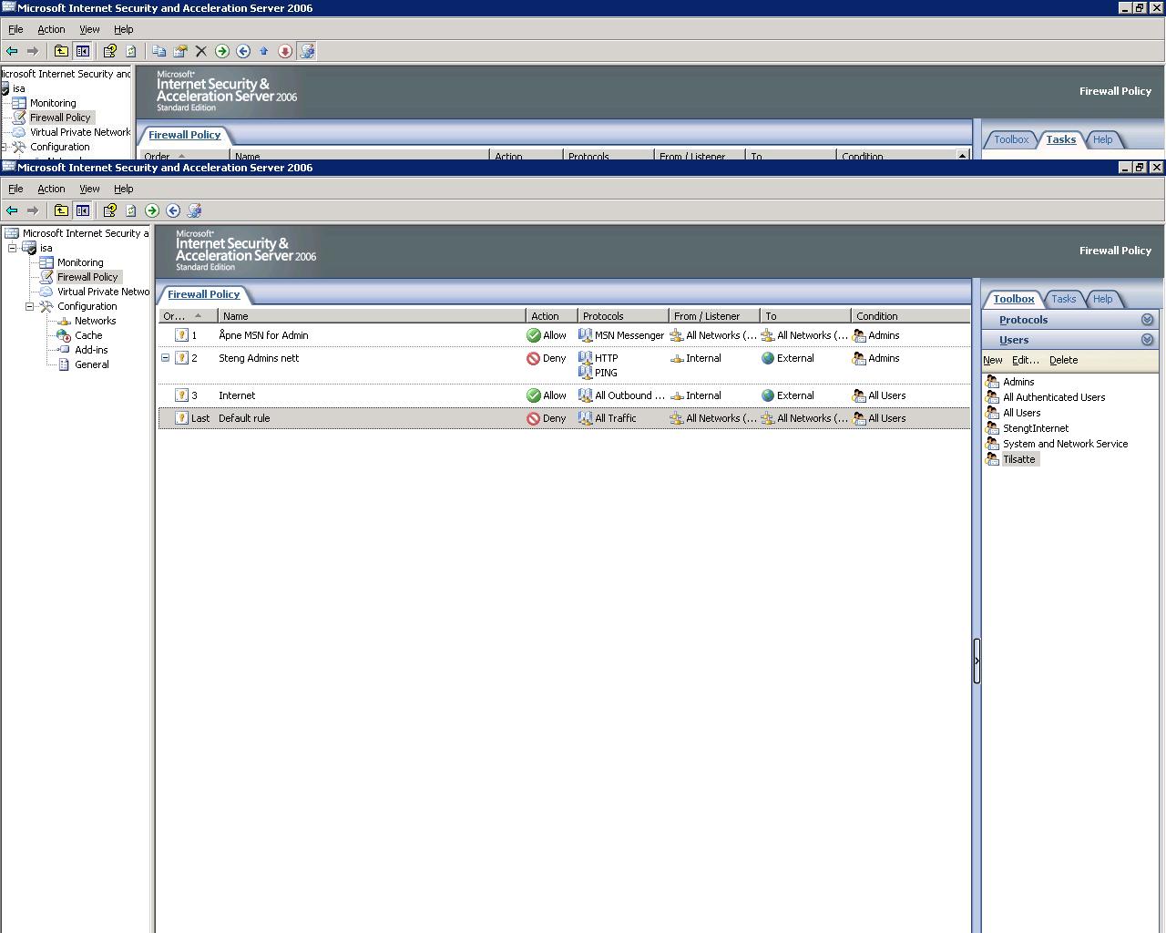Click red Move Down arrow in back window toolbar

tap(285, 51)
